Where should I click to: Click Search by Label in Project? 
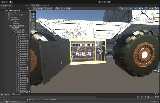(x=145, y=97)
